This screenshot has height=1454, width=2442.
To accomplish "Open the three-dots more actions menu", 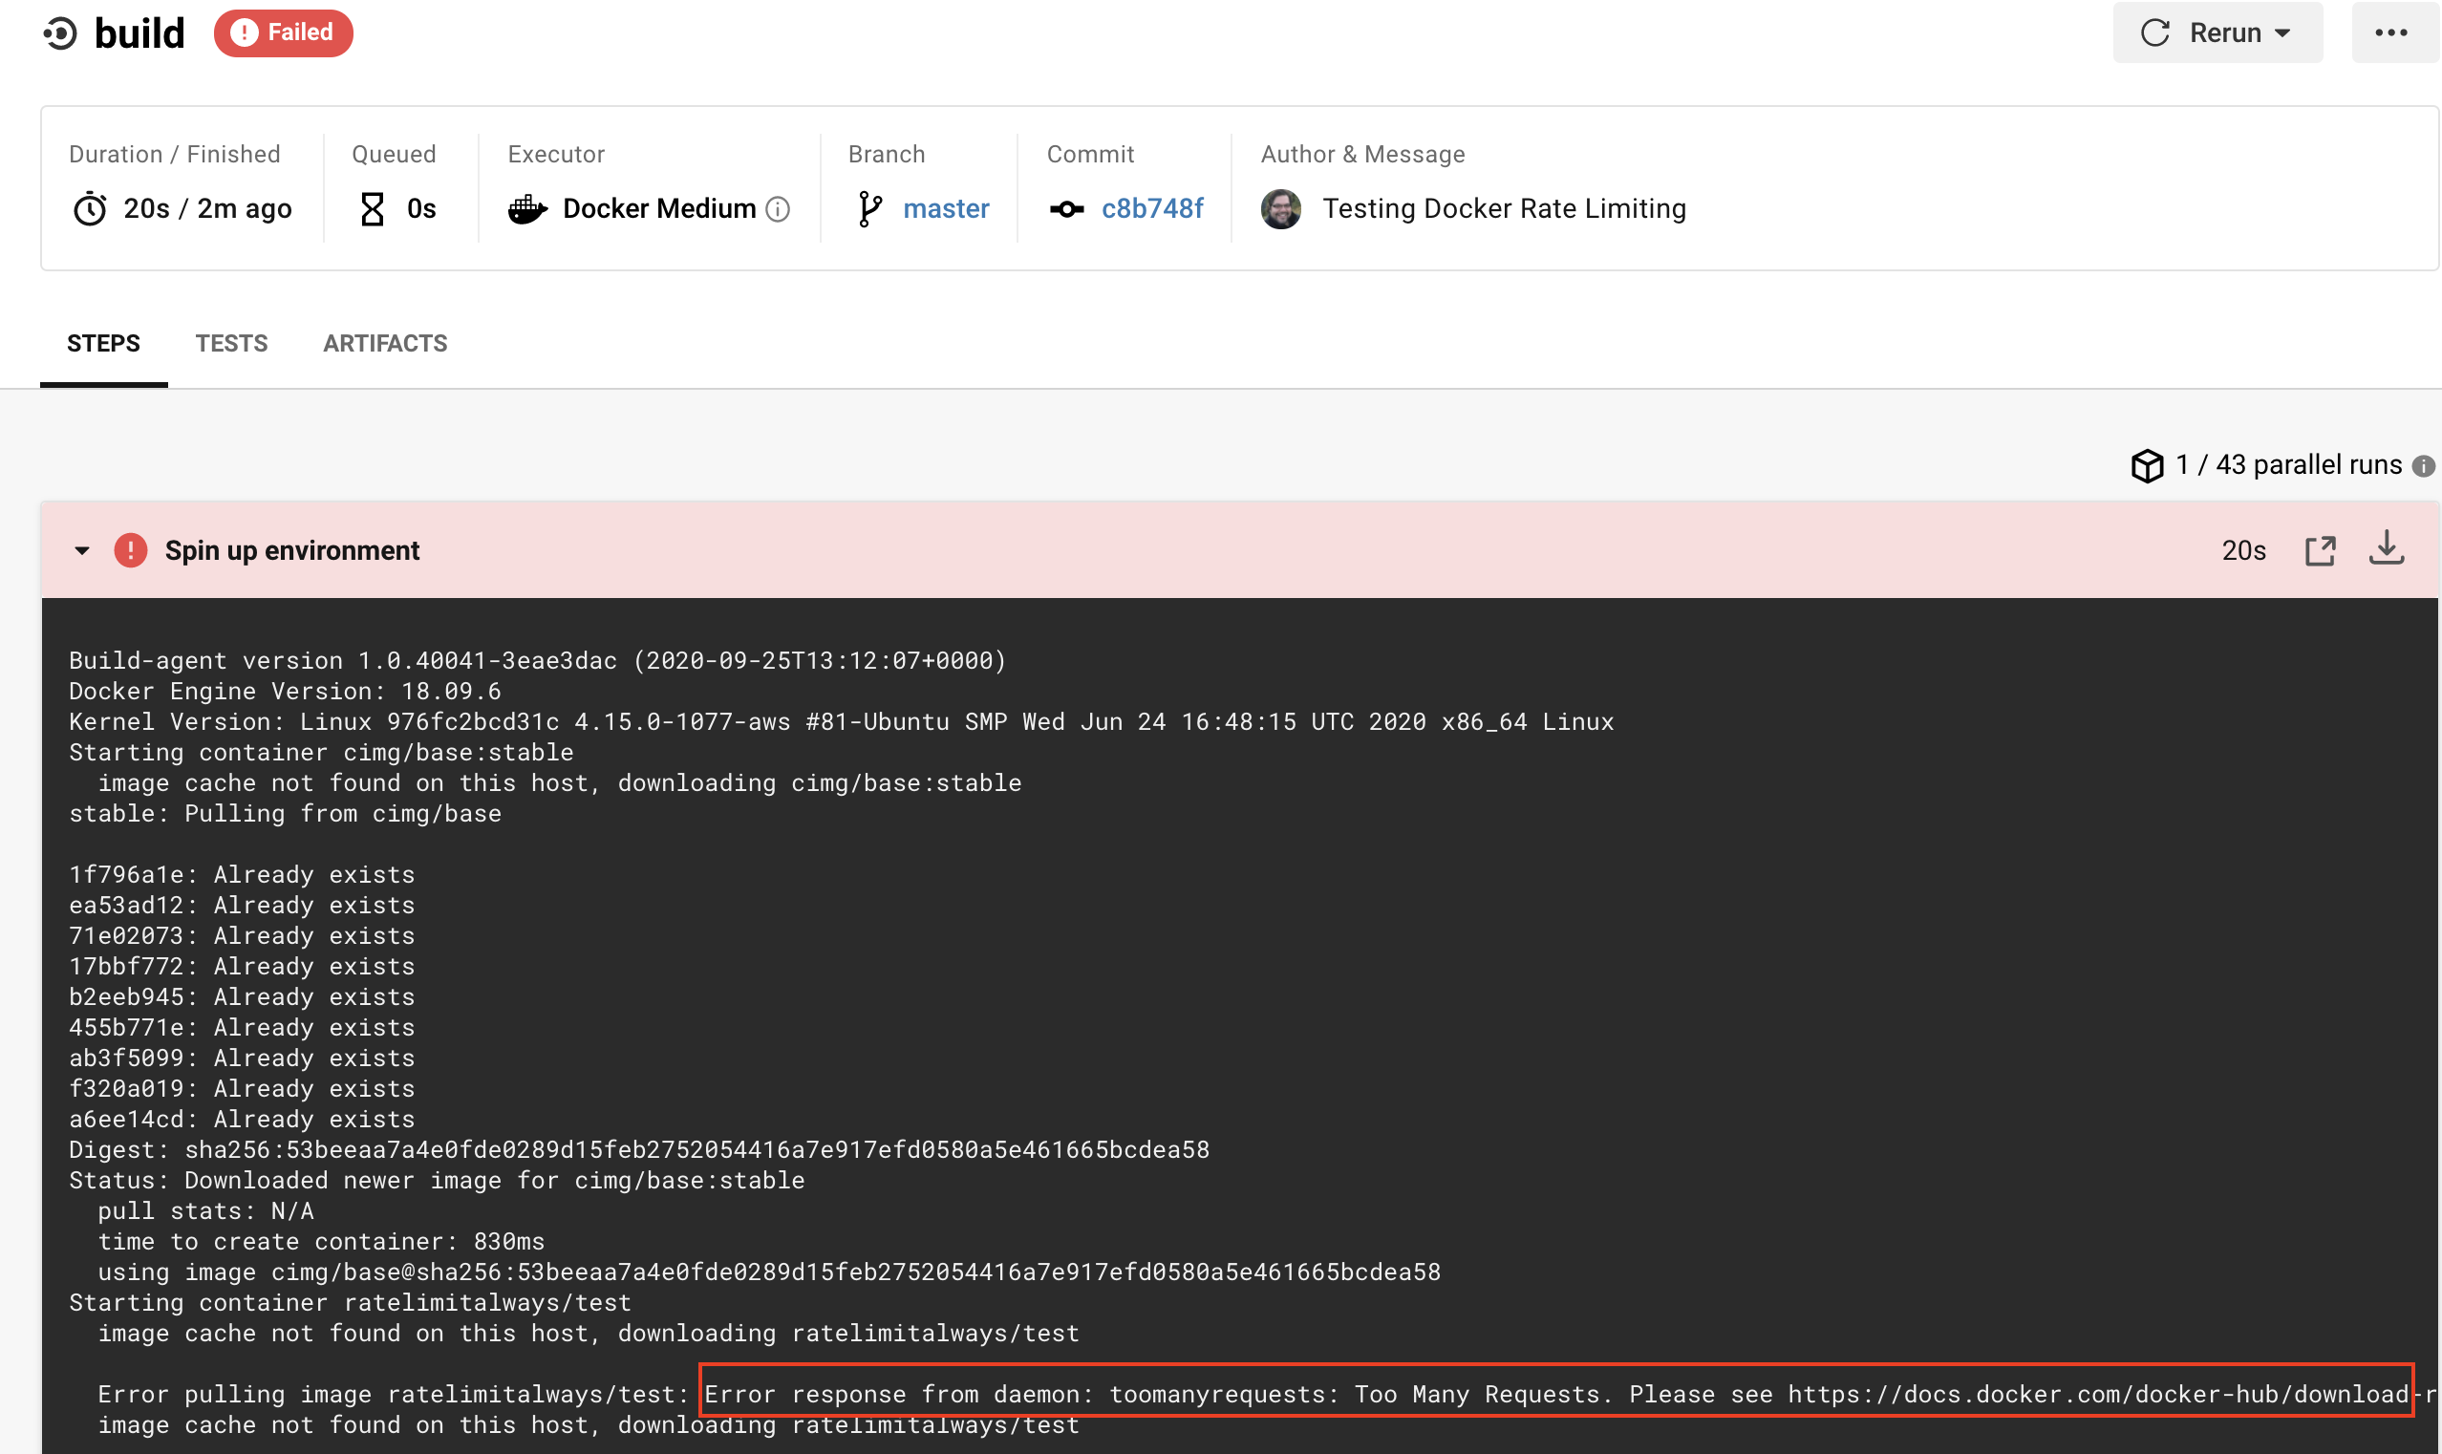I will click(2390, 33).
